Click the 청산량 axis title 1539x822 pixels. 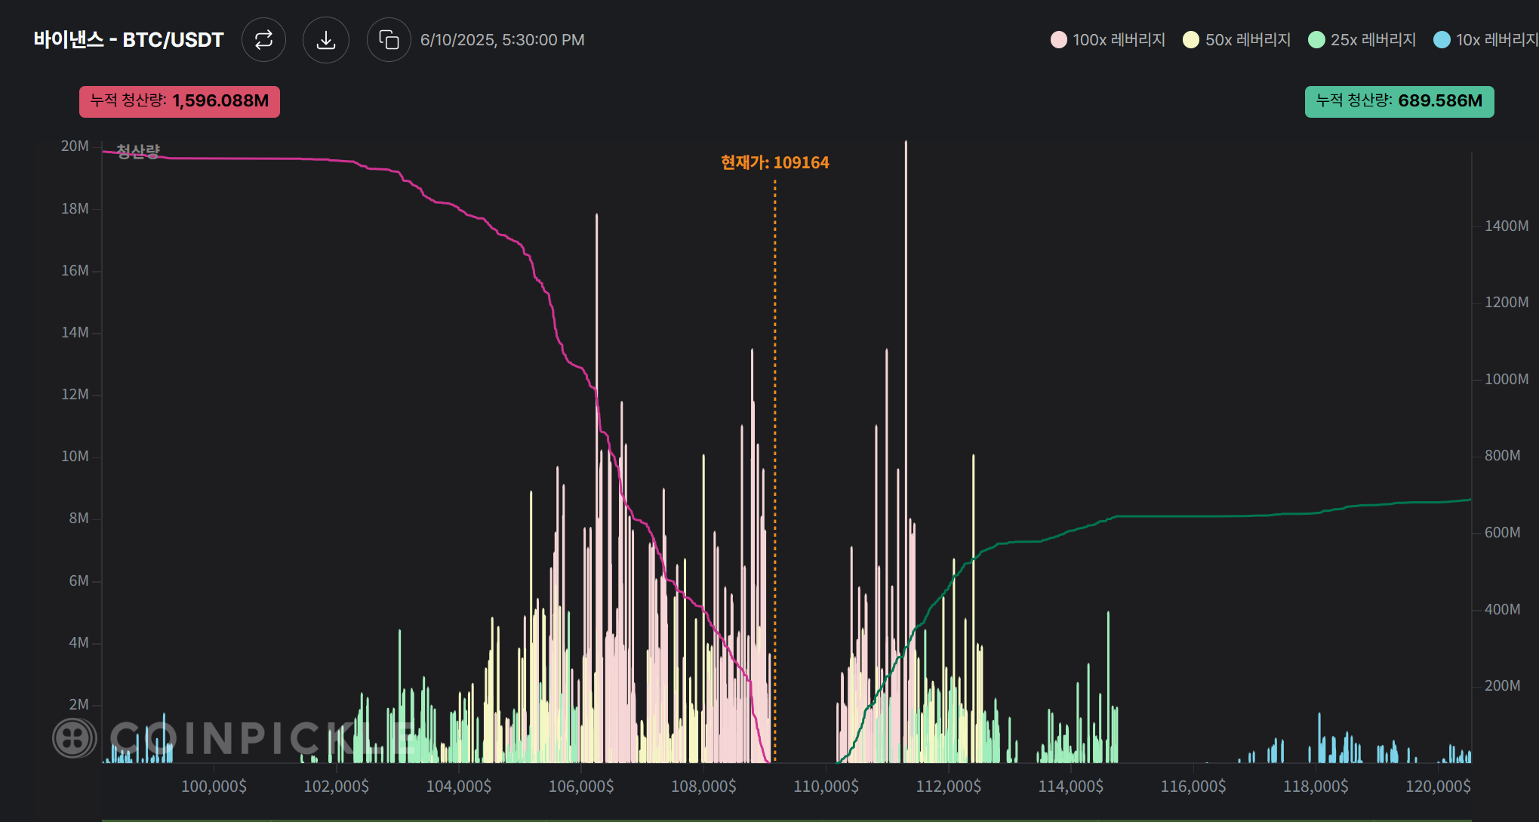[138, 151]
